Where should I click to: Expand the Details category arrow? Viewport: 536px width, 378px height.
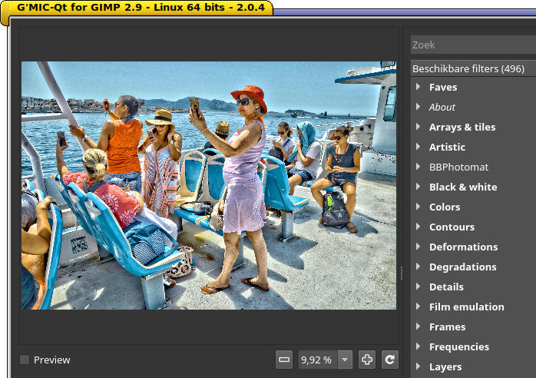(418, 287)
